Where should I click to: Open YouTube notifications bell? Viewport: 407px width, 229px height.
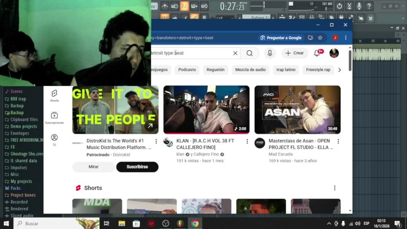pyautogui.click(x=317, y=53)
